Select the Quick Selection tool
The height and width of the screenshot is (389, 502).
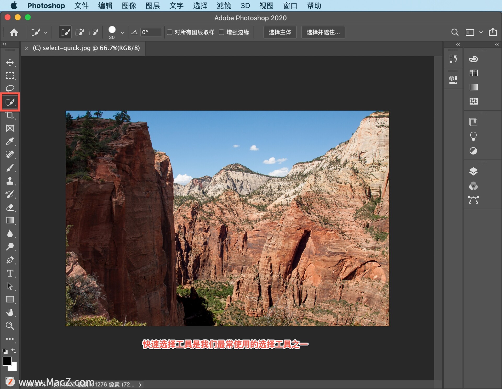tap(10, 102)
